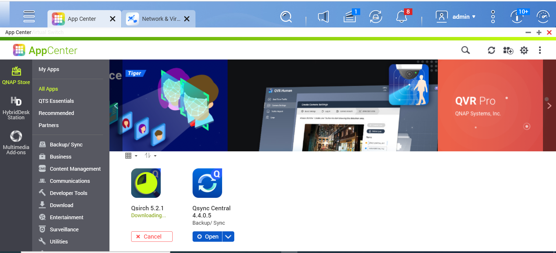Click the admin user profile icon
Screen dimensions: 556x253
(x=442, y=17)
